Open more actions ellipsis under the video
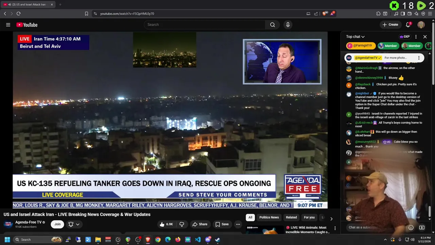 point(238,224)
